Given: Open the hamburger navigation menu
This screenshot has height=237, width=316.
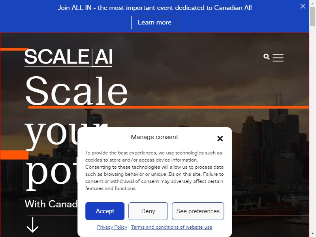Looking at the screenshot, I should 278,58.
